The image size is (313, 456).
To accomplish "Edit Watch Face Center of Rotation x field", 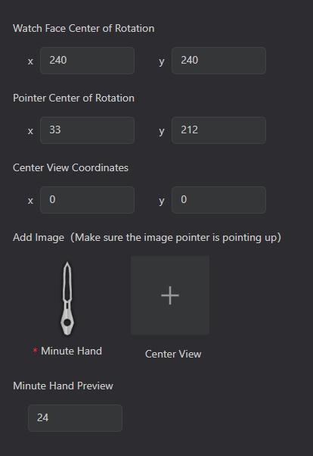I will tap(87, 61).
